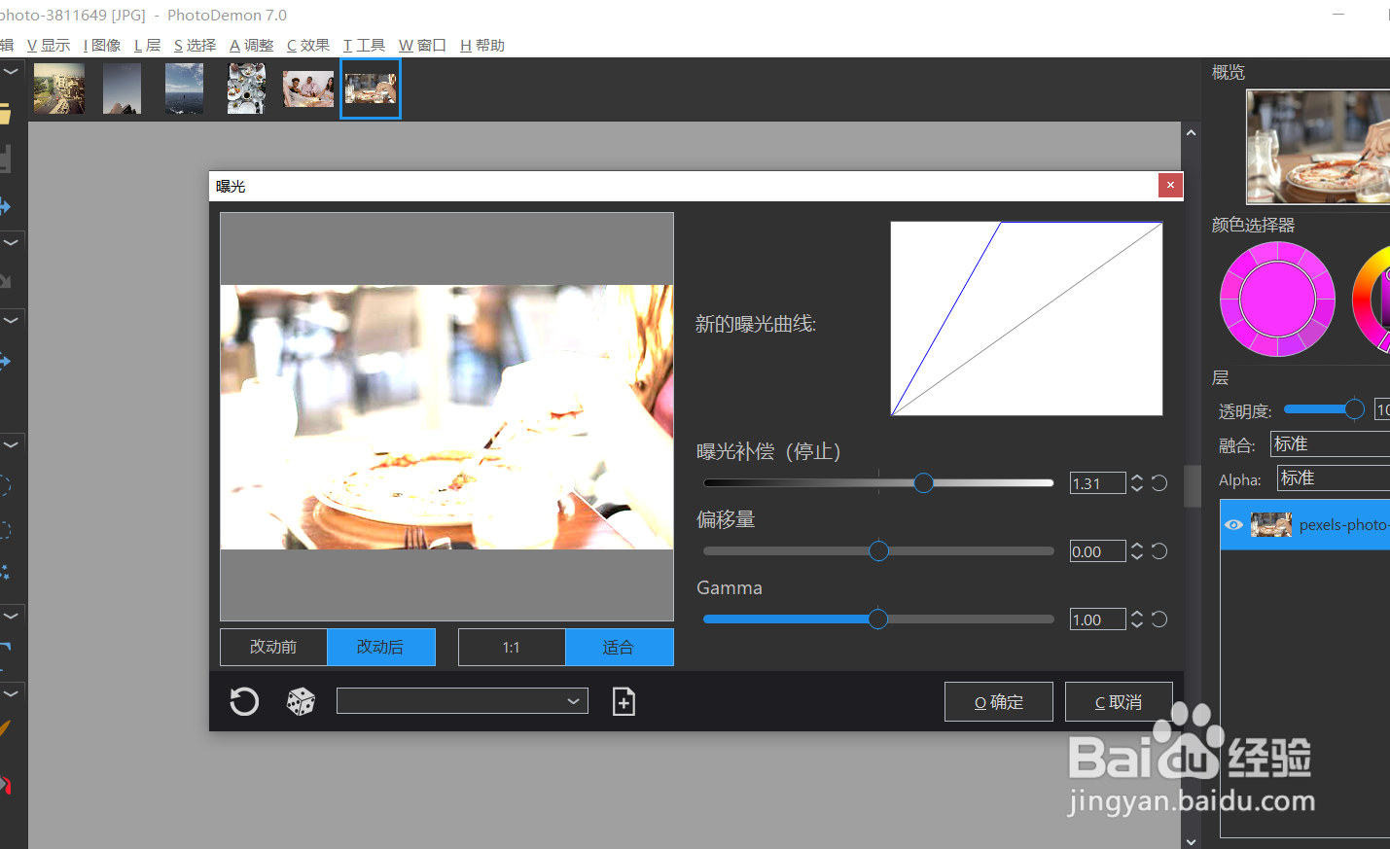Open the preset dropdown in the dialog footer
The height and width of the screenshot is (849, 1390).
pyautogui.click(x=462, y=701)
